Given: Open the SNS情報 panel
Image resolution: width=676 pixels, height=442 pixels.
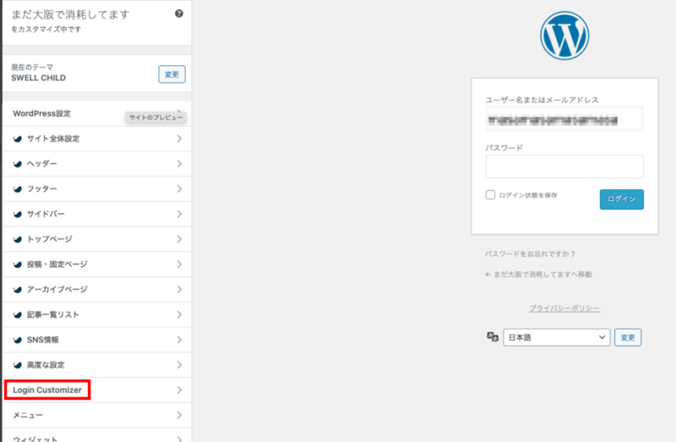Looking at the screenshot, I should click(97, 340).
